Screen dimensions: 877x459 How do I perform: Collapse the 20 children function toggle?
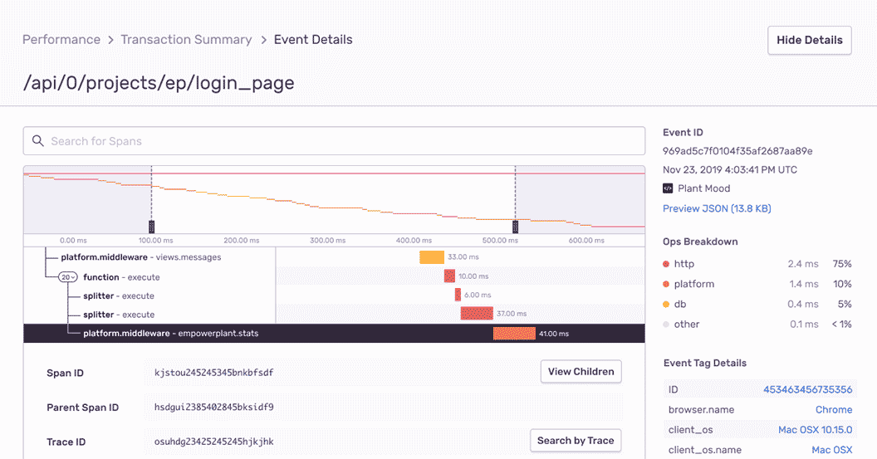click(x=67, y=277)
